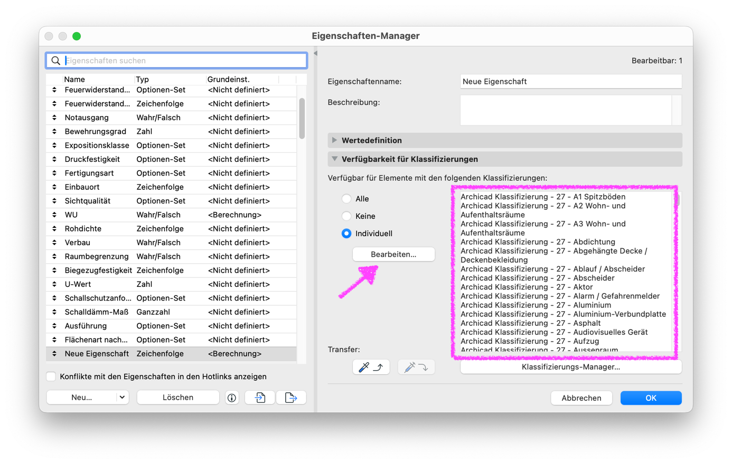Click classification entry Aktor
This screenshot has height=464, width=732.
527,287
